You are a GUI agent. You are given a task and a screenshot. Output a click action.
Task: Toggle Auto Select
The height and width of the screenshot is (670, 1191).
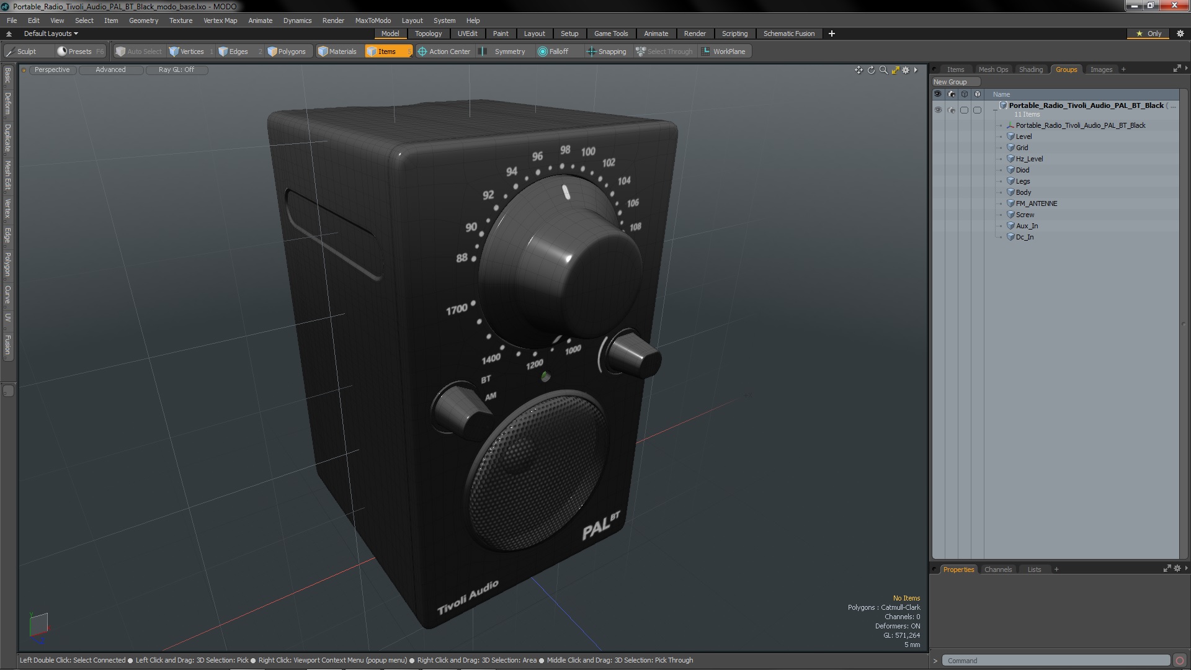tap(139, 51)
